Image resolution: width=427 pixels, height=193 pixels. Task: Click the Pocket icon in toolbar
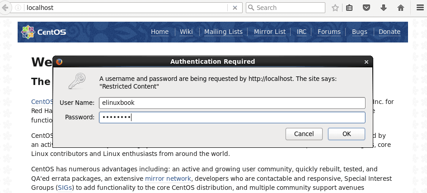coord(366,8)
